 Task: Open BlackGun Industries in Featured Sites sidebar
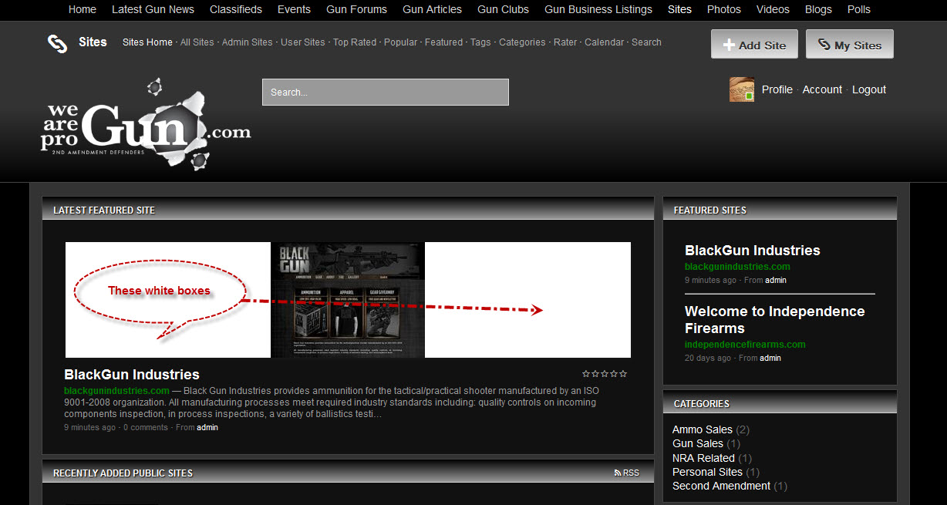[x=753, y=251]
